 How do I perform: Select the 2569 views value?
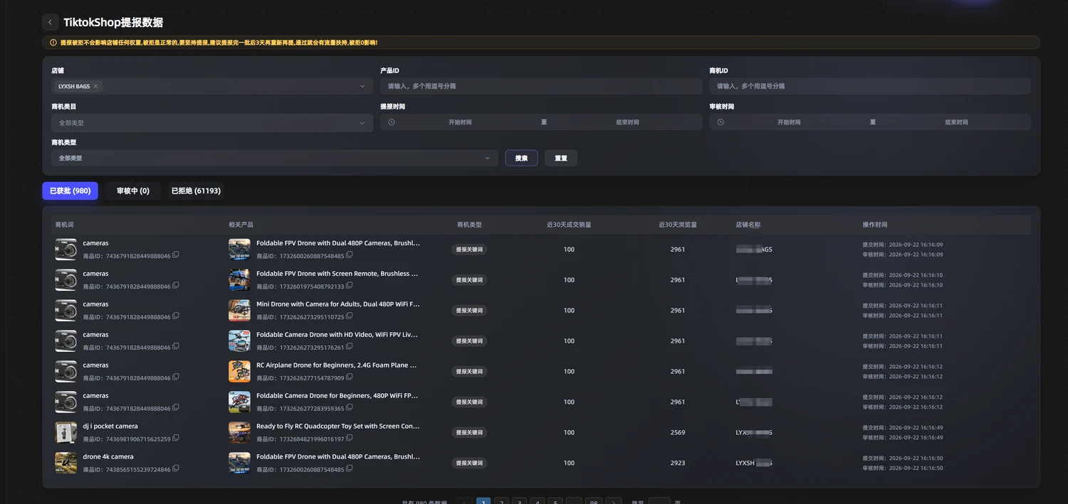click(x=678, y=432)
